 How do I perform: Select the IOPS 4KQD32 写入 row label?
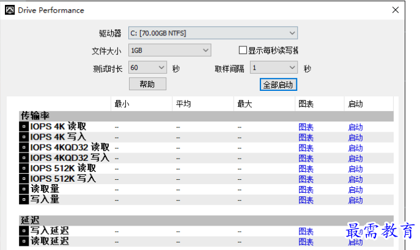coord(70,157)
